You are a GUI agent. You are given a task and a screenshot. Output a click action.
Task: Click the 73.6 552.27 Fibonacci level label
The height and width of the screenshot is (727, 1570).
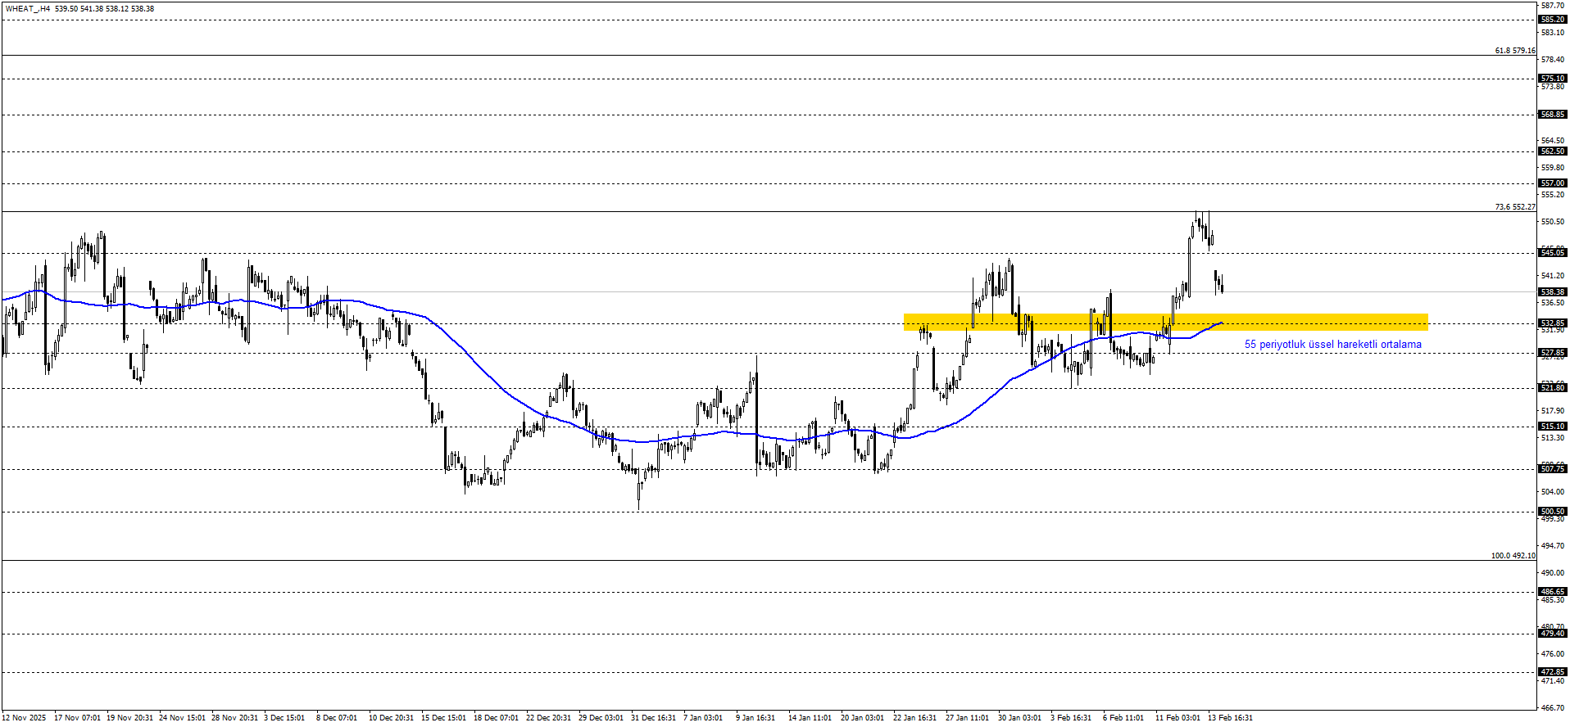point(1514,207)
